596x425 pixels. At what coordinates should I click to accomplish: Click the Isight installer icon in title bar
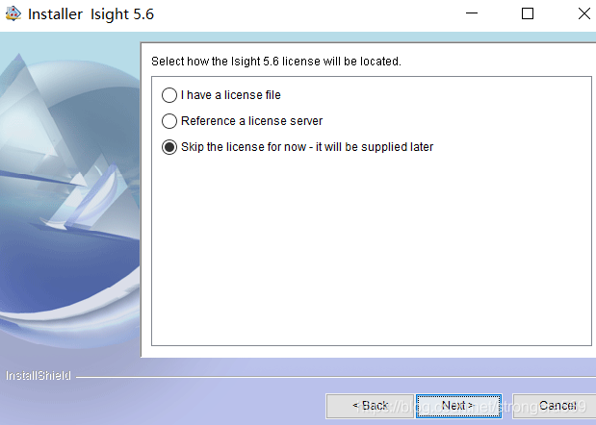pos(13,14)
